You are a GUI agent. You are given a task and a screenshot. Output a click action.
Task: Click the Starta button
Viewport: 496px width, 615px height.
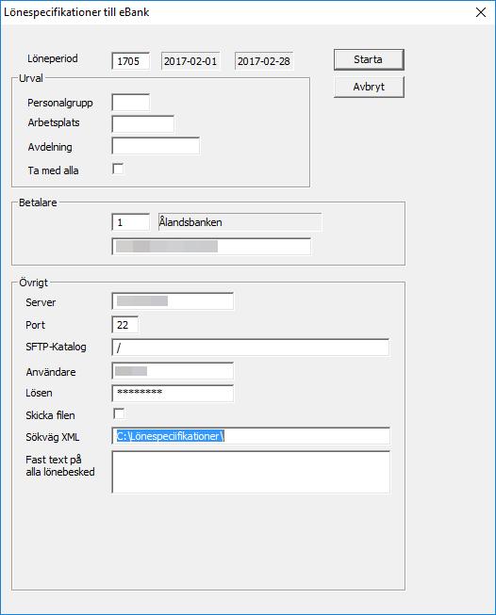[369, 59]
